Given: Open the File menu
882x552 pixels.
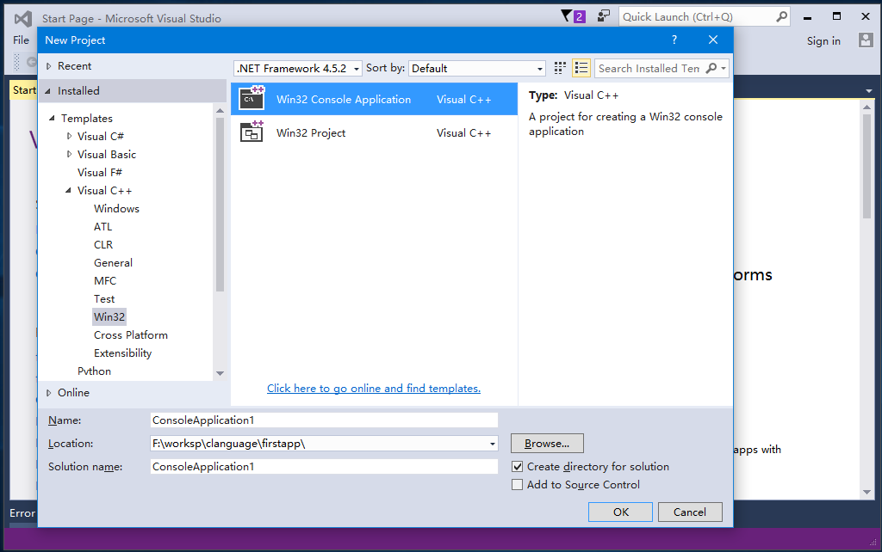Looking at the screenshot, I should tap(22, 40).
